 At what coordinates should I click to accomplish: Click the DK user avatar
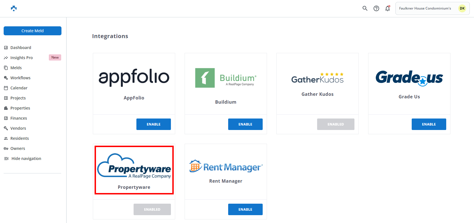462,8
